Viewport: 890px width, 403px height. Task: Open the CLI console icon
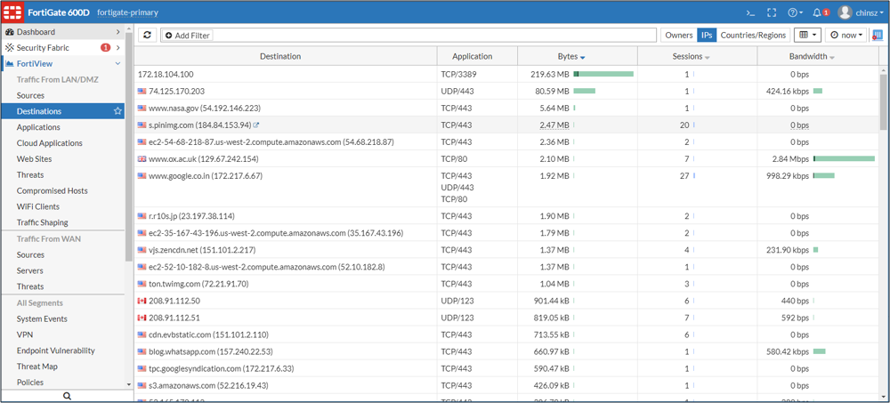pos(749,12)
